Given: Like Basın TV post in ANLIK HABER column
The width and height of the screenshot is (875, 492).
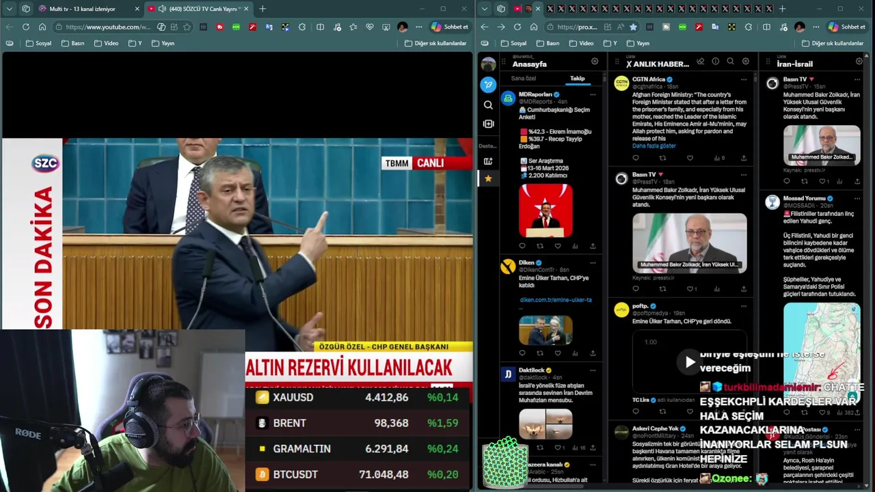Looking at the screenshot, I should pyautogui.click(x=691, y=289).
